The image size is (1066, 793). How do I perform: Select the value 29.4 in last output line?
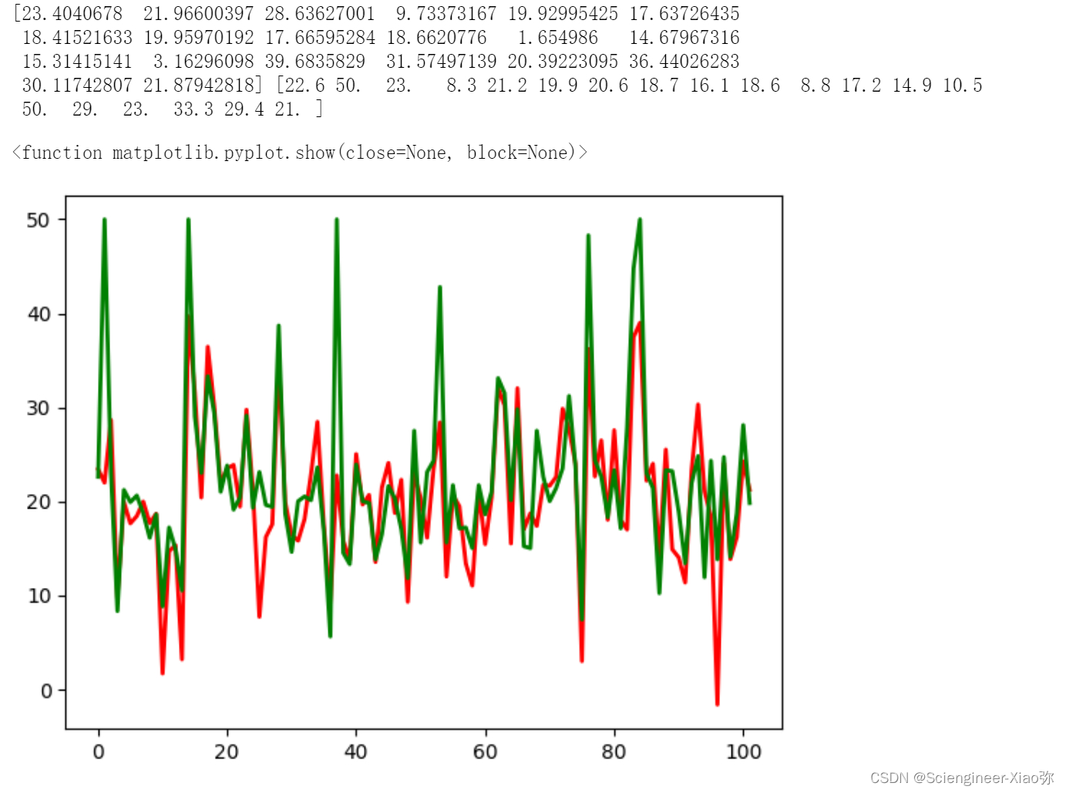244,109
